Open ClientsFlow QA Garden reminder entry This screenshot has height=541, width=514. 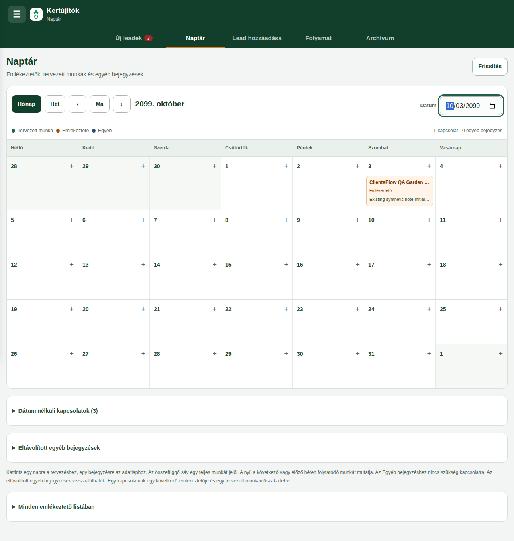(x=400, y=191)
